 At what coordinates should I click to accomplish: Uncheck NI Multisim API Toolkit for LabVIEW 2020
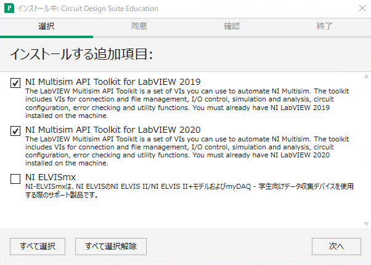coord(15,131)
